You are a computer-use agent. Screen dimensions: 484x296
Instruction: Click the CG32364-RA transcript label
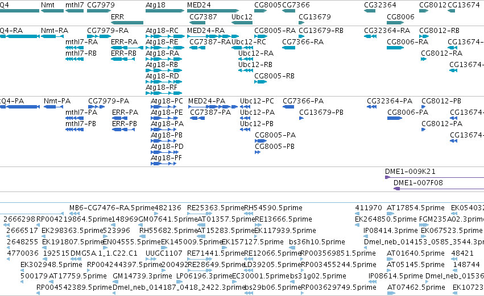tap(387, 31)
